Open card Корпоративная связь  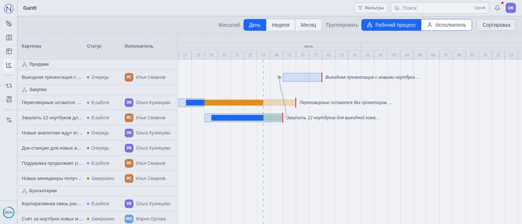[x=52, y=204]
